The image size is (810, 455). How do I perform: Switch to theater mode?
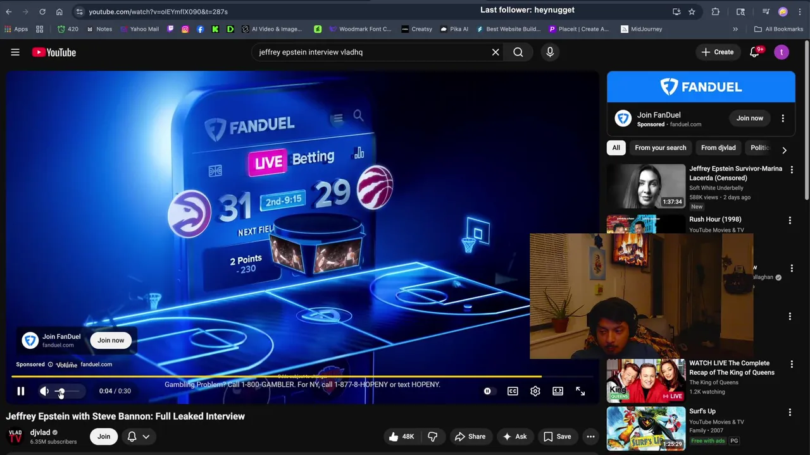point(558,391)
